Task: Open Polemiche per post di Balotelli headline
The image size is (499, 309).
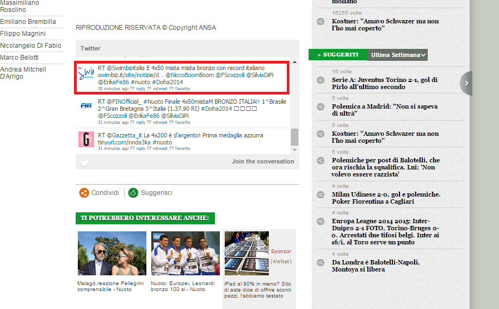Action: [x=385, y=167]
